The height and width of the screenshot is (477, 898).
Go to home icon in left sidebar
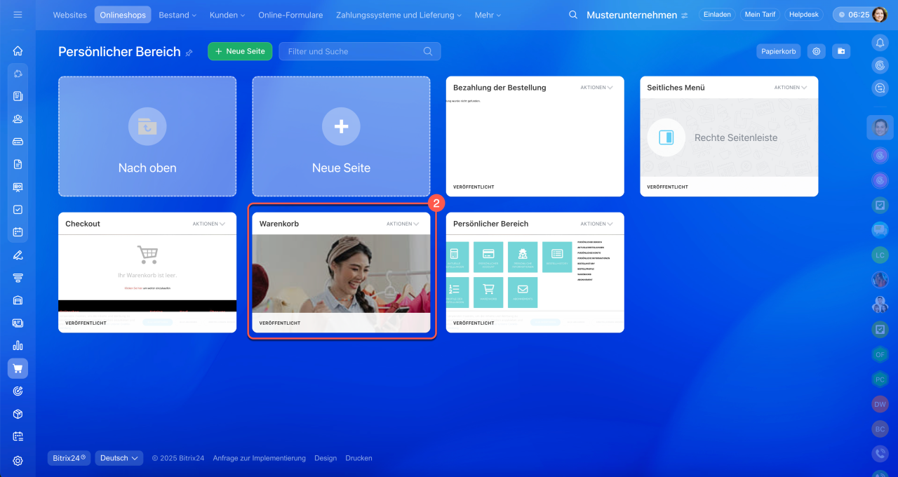click(x=18, y=51)
